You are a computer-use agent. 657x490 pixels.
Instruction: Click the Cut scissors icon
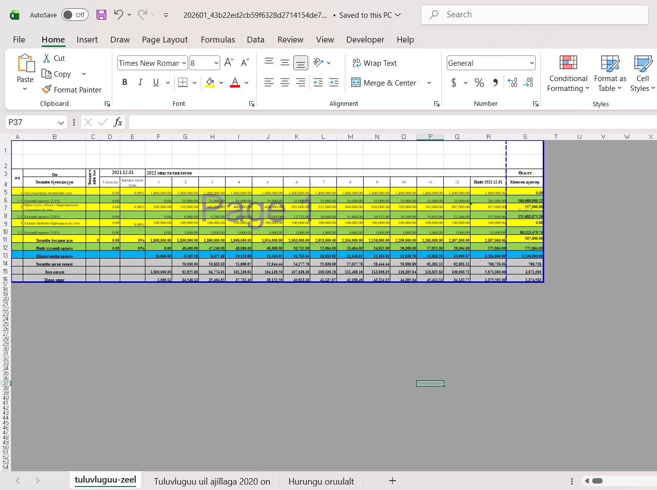click(47, 58)
